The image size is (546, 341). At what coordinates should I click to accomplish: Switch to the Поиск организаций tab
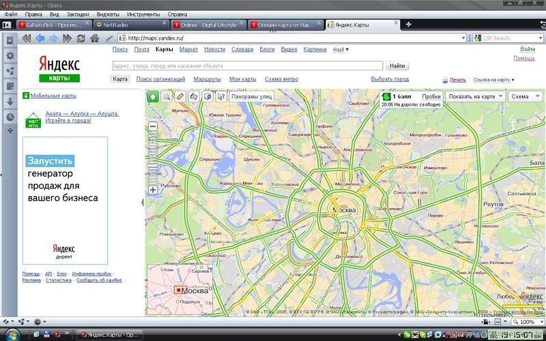[x=160, y=79]
